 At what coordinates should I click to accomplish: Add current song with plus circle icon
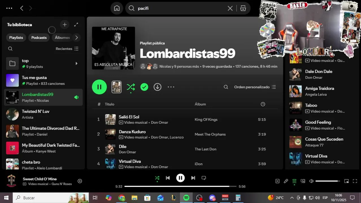(80, 181)
